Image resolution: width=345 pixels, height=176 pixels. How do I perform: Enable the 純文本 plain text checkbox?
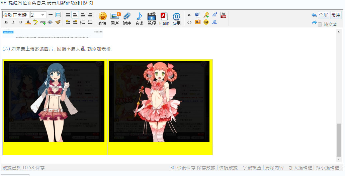coord(320,24)
